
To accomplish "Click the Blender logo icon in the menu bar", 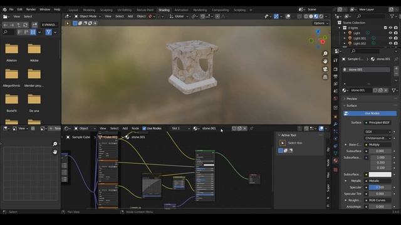I will 4,9.
